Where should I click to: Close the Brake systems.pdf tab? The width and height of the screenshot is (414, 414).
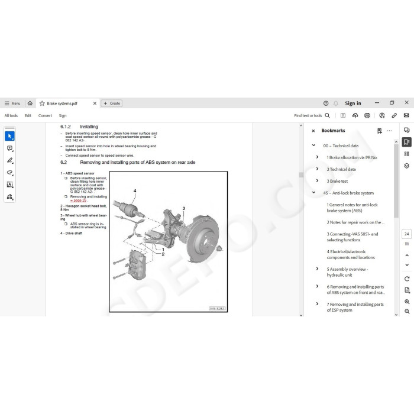coord(95,103)
